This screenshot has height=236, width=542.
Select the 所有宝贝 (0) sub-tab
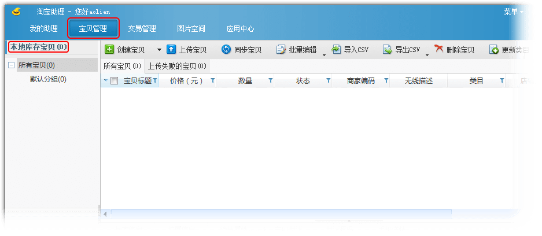123,66
